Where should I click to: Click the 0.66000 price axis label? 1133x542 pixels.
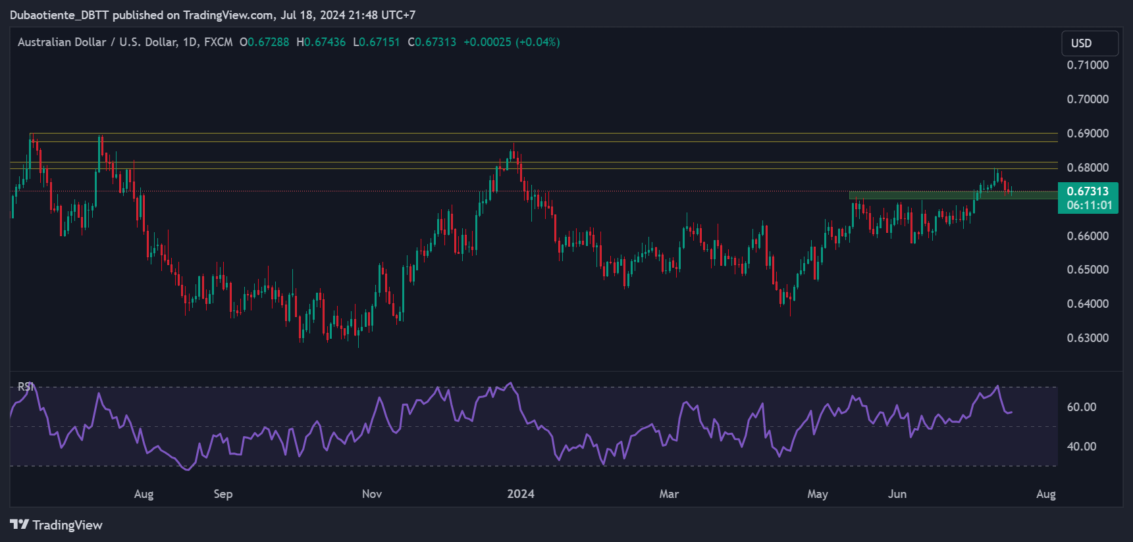click(x=1088, y=236)
